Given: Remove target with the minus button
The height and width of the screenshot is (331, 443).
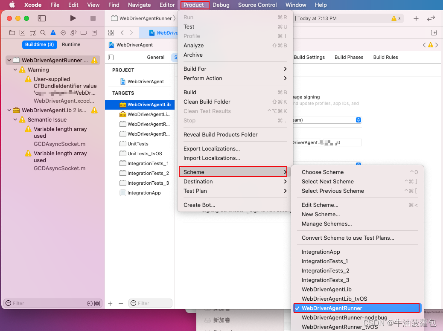Looking at the screenshot, I should pyautogui.click(x=121, y=303).
